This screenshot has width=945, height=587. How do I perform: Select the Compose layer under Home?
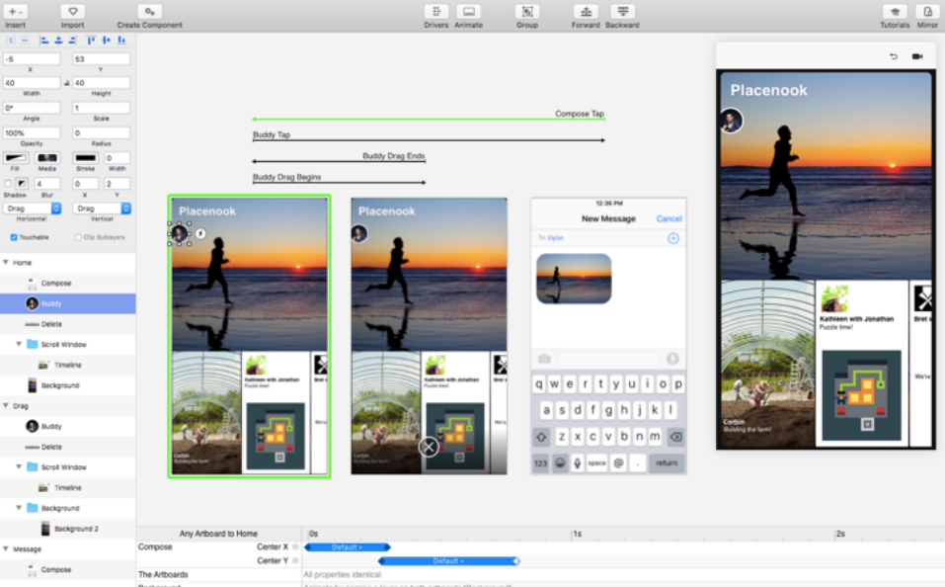(67, 283)
